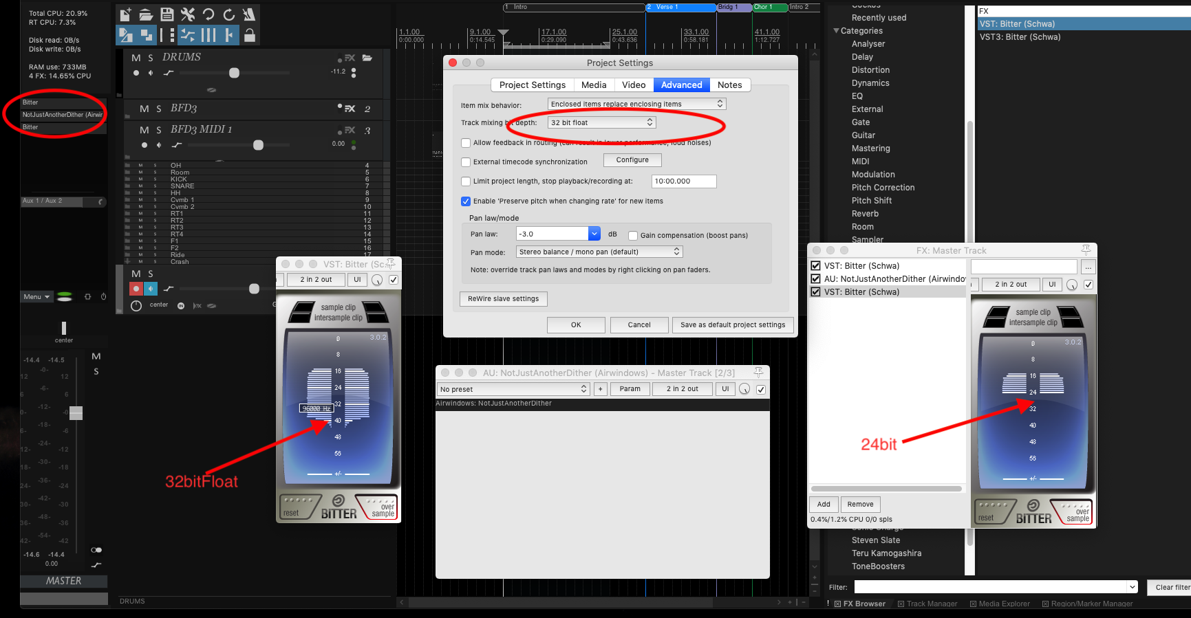Switch to the Media tab
This screenshot has height=618, width=1191.
click(594, 85)
